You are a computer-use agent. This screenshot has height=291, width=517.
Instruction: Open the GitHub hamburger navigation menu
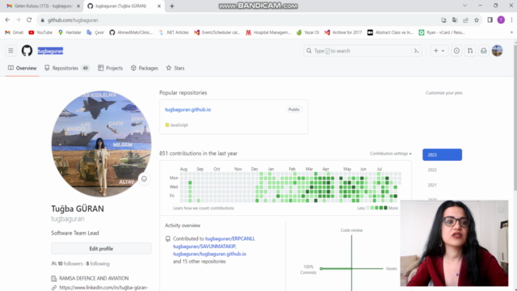(x=11, y=51)
